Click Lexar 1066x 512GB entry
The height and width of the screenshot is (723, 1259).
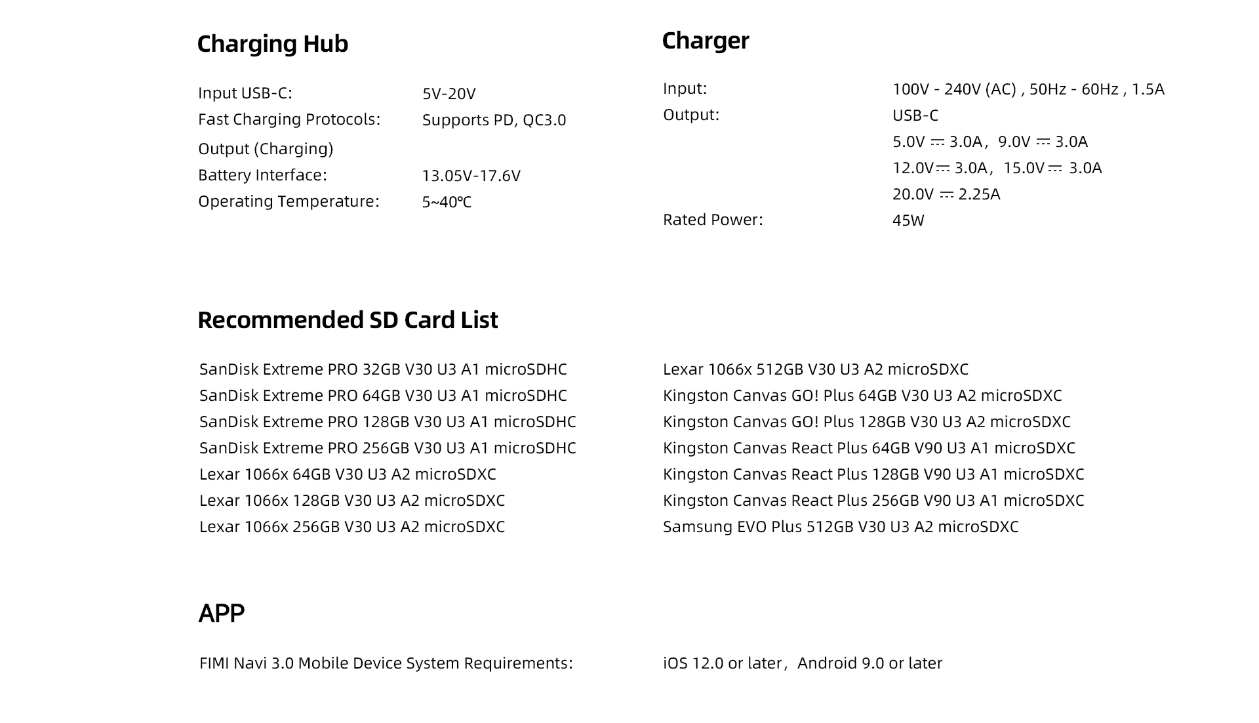point(816,369)
